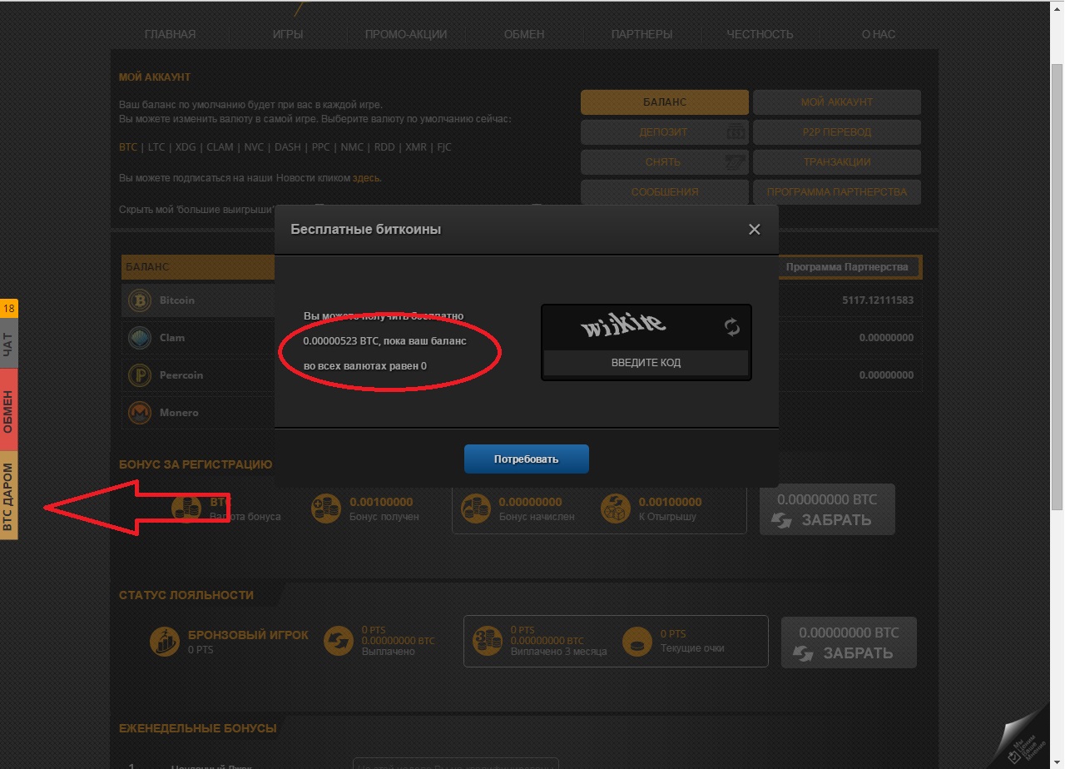This screenshot has width=1065, height=769.
Task: Open P2P ПЕРЕВОД
Action: pyautogui.click(x=837, y=132)
